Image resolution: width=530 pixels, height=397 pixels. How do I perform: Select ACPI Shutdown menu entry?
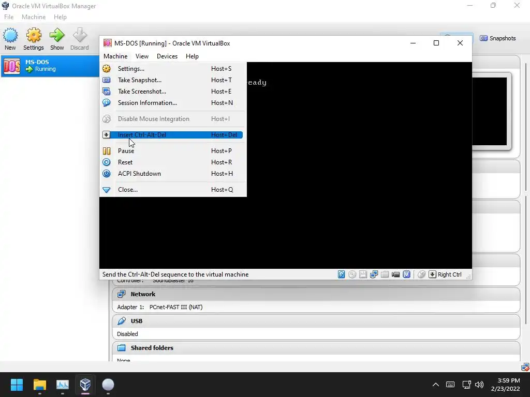click(x=172, y=174)
